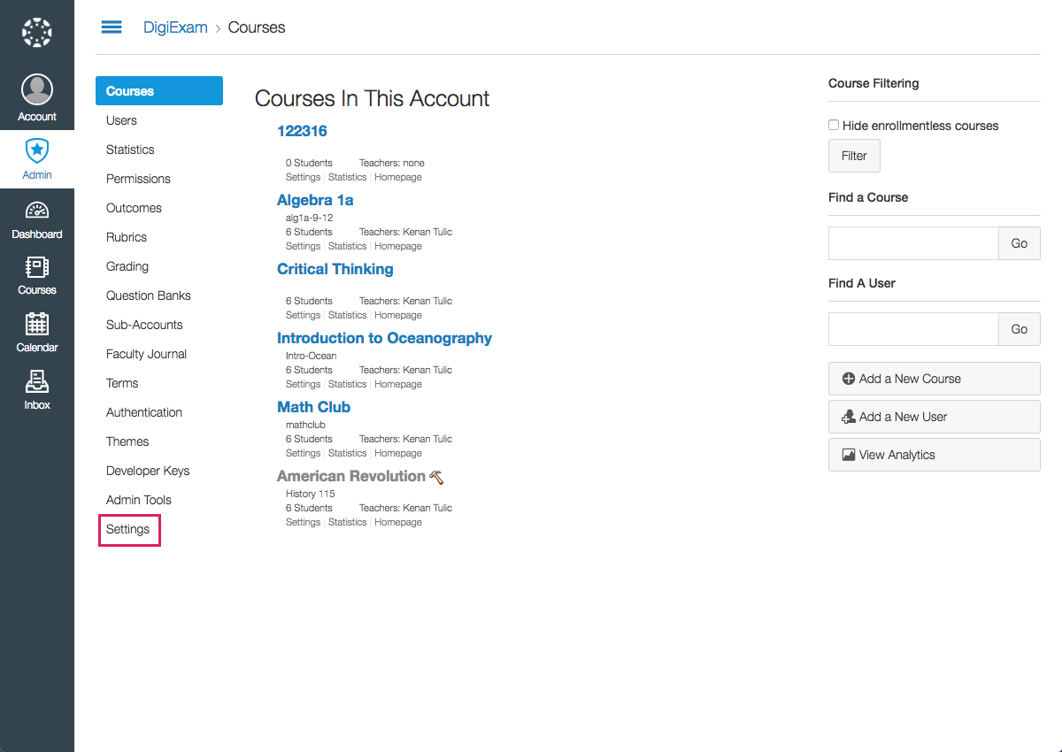Open Question Banks in the account menu

coord(149,295)
